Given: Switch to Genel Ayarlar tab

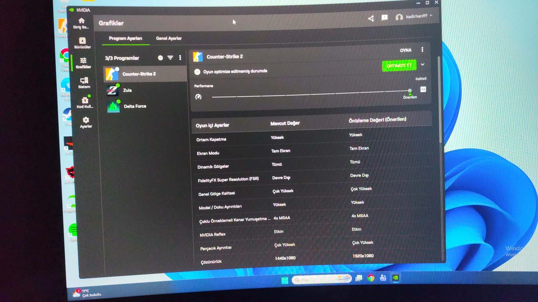Looking at the screenshot, I should click(169, 38).
